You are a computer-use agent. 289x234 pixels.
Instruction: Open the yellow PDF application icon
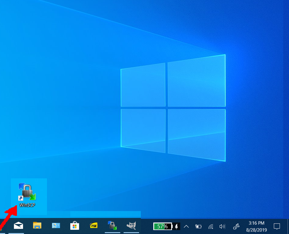93,226
